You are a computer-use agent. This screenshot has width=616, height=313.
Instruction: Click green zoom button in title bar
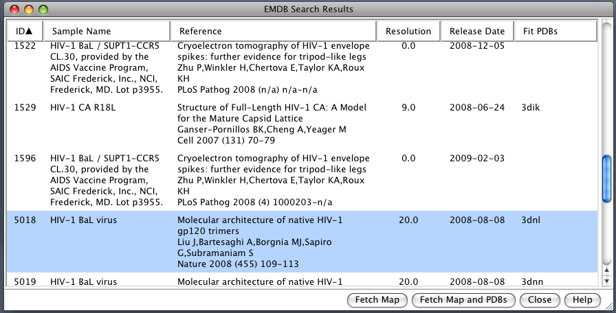click(43, 10)
